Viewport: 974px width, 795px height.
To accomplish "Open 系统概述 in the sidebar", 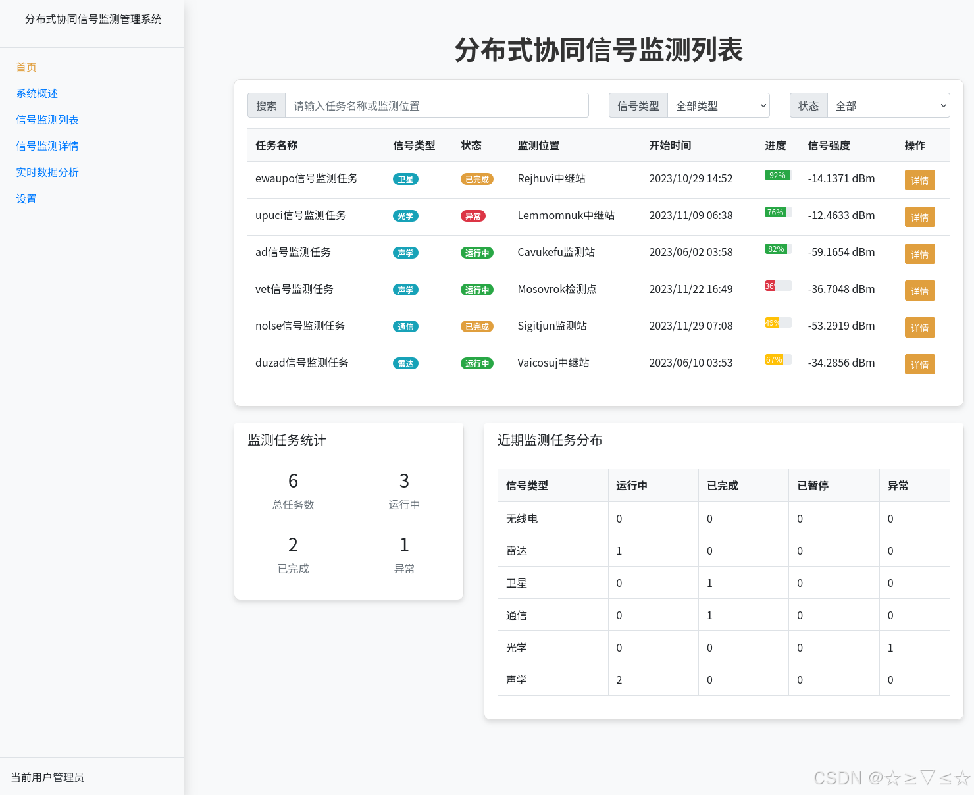I will (x=37, y=93).
